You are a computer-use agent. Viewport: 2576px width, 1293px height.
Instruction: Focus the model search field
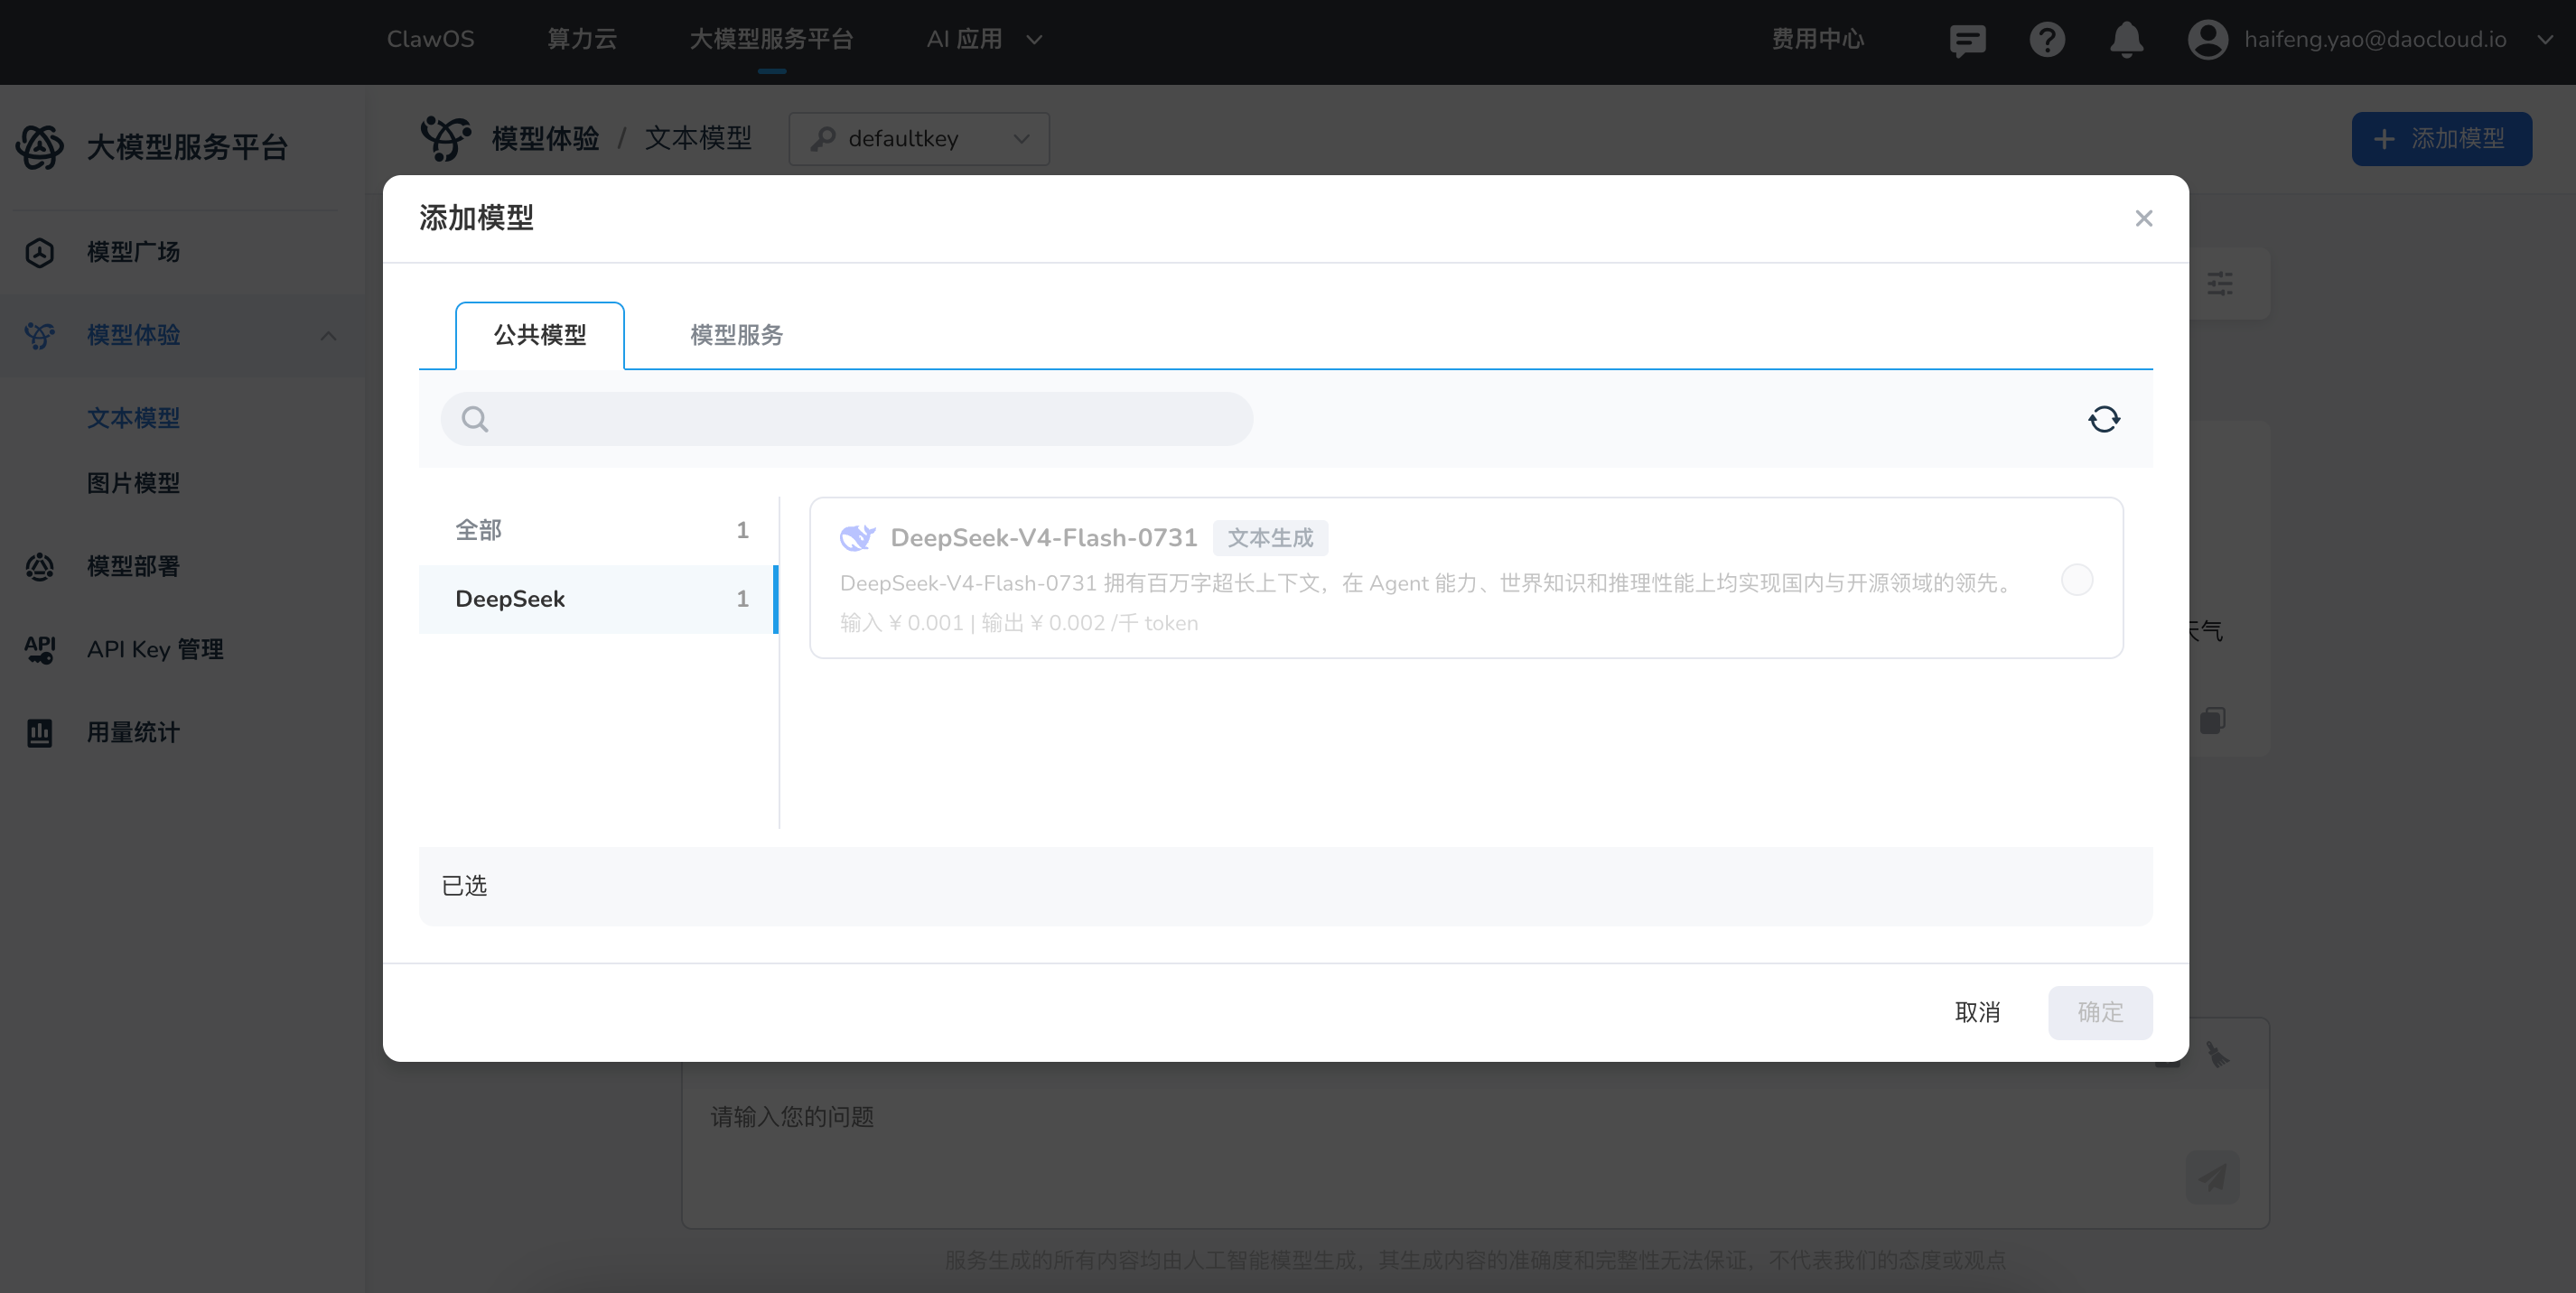tap(846, 419)
